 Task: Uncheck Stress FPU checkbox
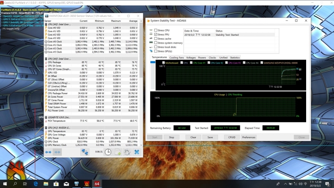(156, 34)
